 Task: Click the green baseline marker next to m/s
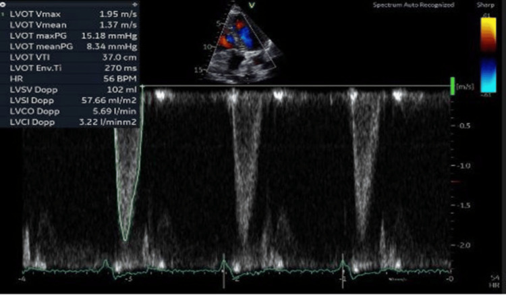click(x=453, y=86)
